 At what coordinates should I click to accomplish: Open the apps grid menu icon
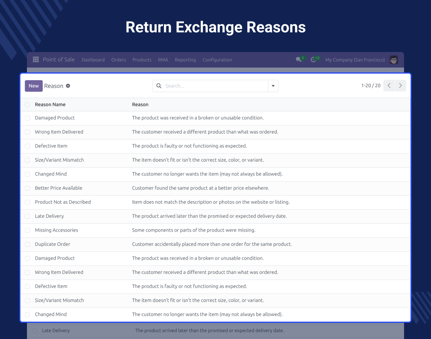click(x=36, y=60)
